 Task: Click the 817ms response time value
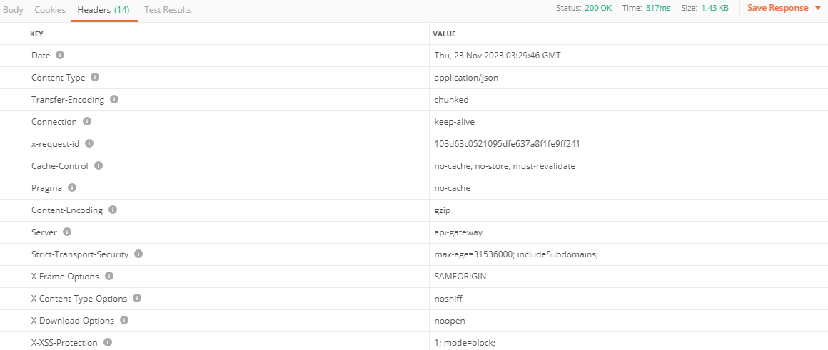660,8
